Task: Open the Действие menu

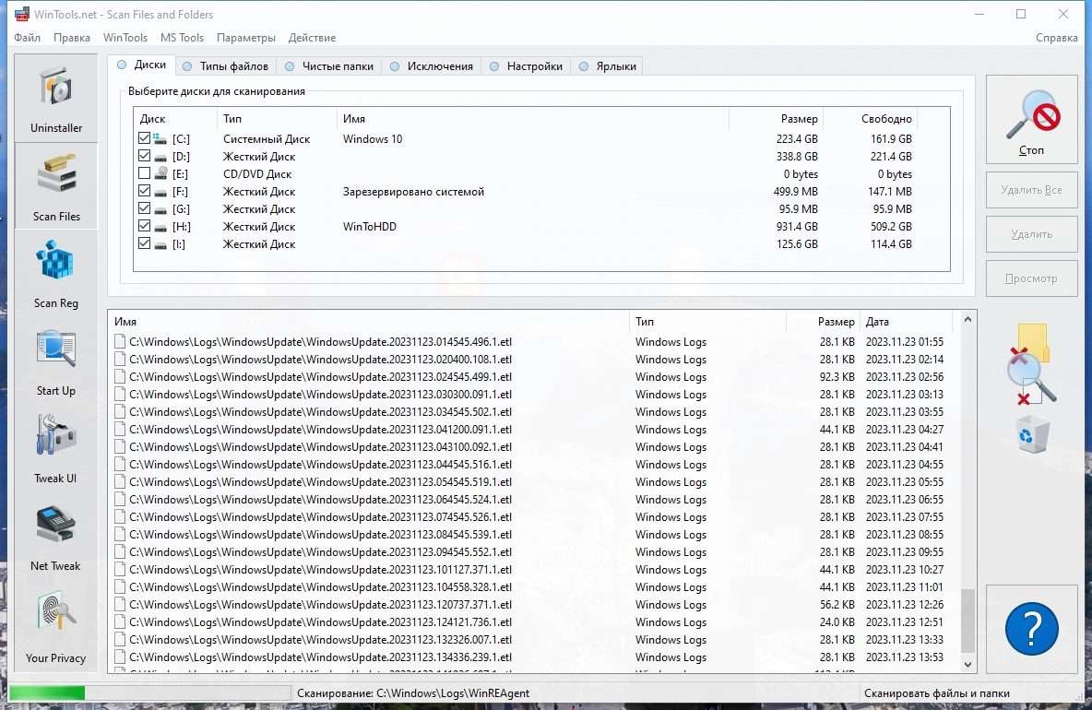Action: 312,38
